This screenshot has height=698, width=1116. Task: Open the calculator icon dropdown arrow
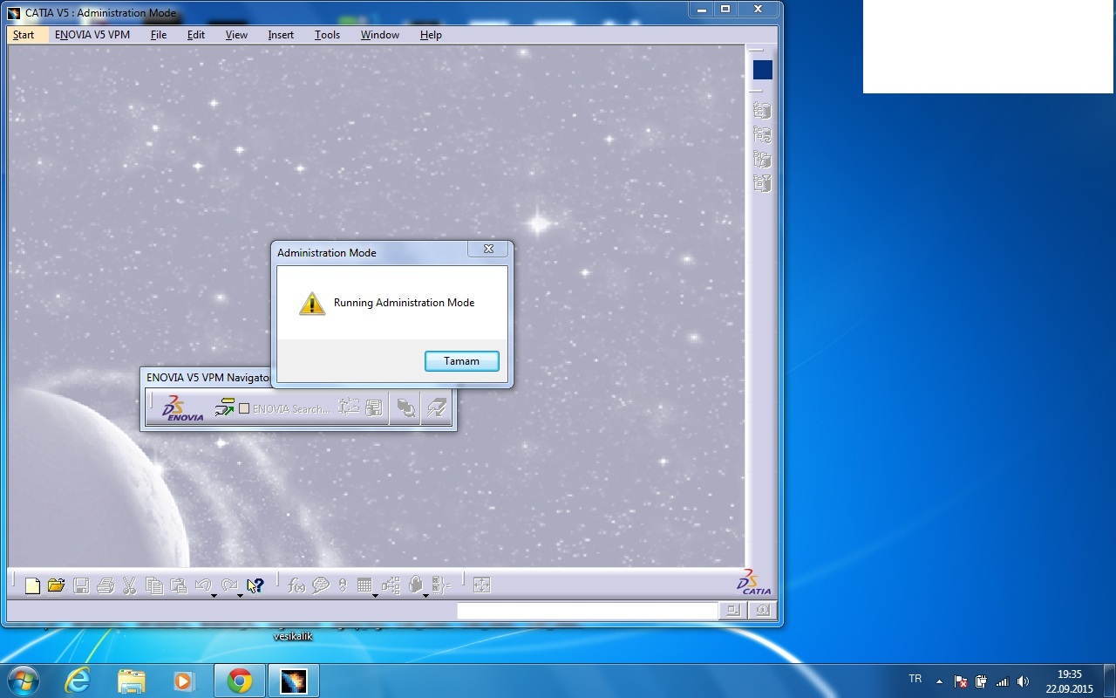pyautogui.click(x=377, y=594)
